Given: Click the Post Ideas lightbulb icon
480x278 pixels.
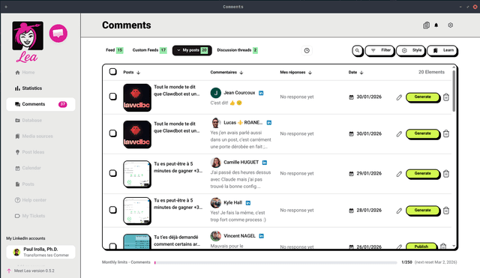Looking at the screenshot, I should coord(17,152).
